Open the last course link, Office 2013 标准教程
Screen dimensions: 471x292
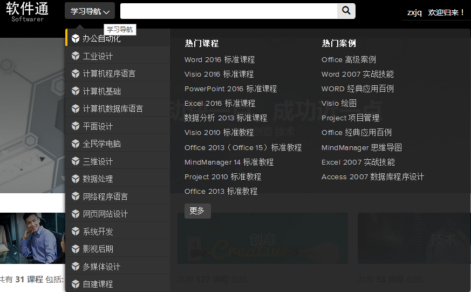(221, 192)
